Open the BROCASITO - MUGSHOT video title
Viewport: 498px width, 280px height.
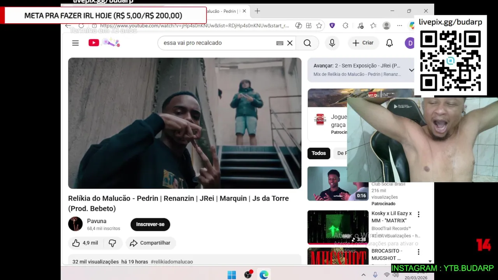(x=386, y=254)
